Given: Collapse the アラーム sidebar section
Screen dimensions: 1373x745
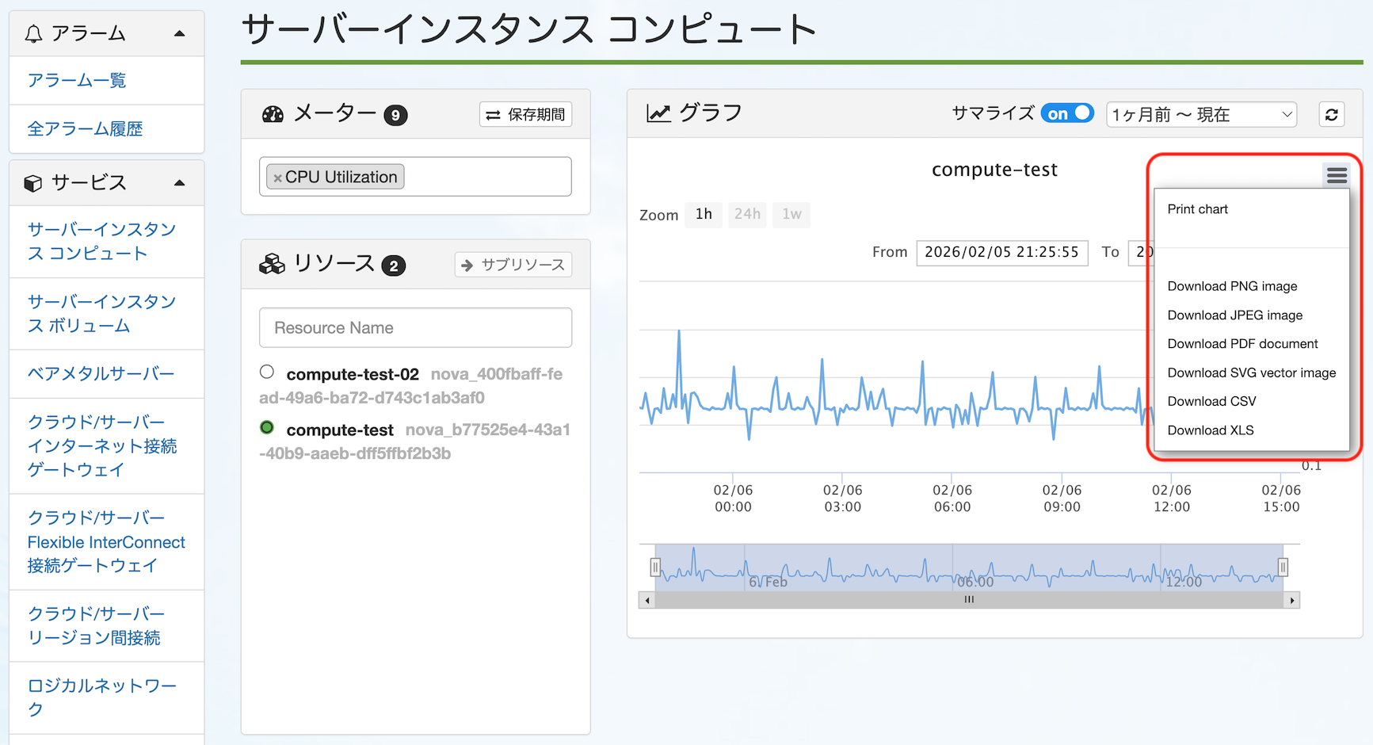Looking at the screenshot, I should click(x=179, y=33).
